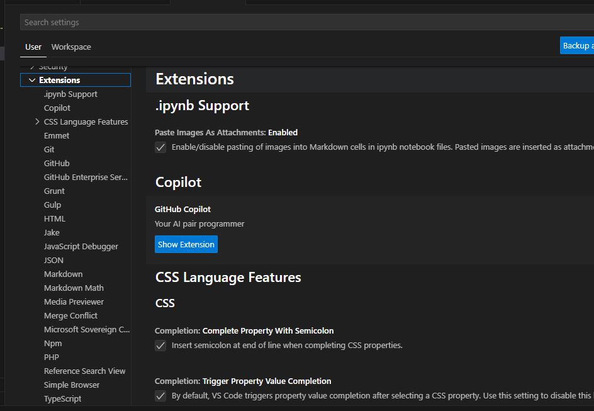
Task: Click the Search settings input field
Action: pyautogui.click(x=307, y=23)
